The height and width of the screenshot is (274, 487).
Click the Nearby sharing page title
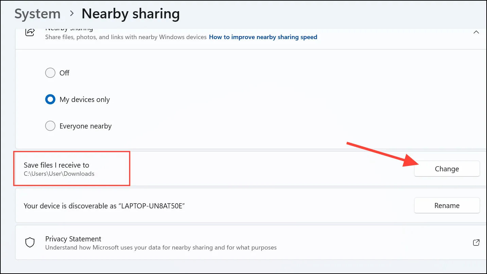tap(131, 14)
